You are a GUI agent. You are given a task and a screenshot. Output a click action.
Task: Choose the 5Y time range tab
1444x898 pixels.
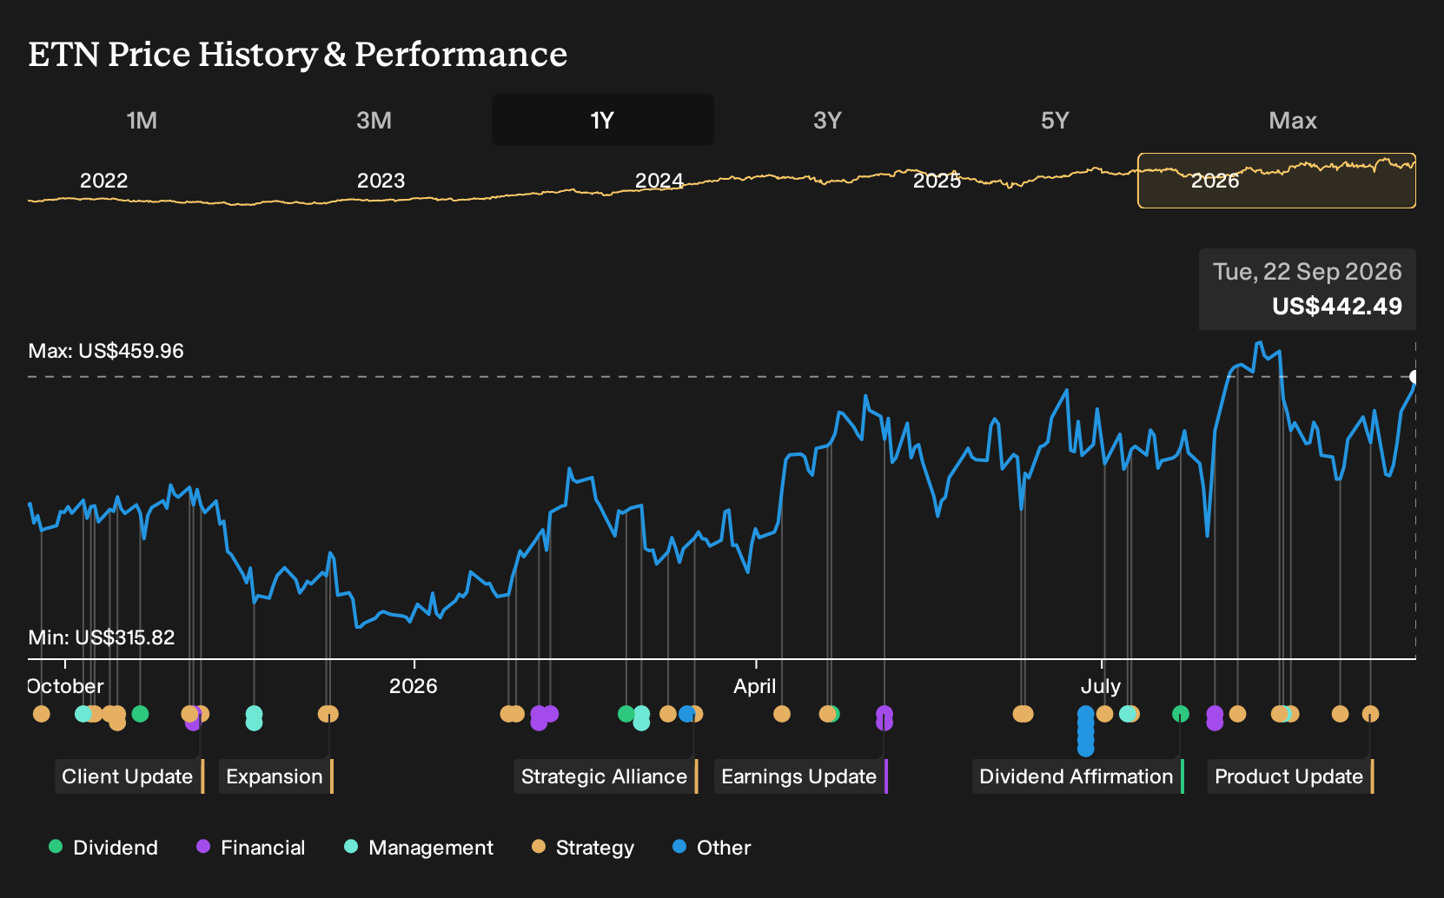click(x=1055, y=120)
